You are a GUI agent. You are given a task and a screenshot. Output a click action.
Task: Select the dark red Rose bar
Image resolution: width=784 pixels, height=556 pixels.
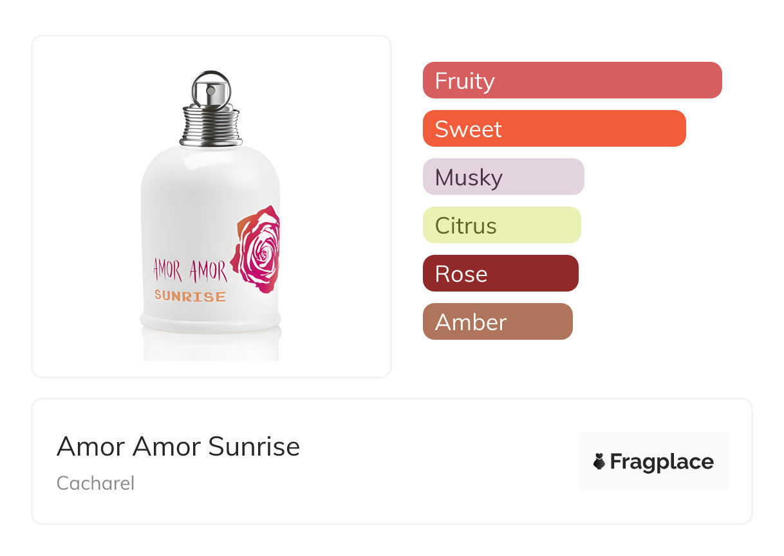click(500, 273)
